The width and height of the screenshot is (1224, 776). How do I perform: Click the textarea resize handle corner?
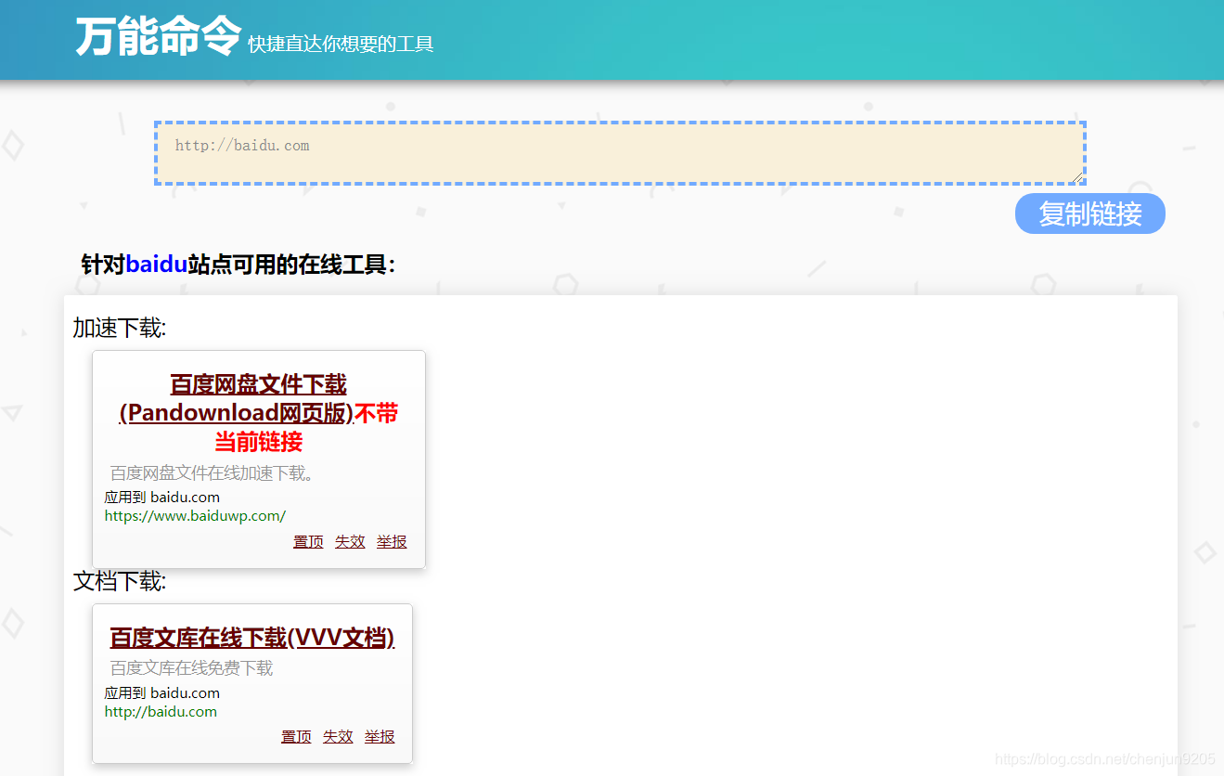coord(1076,176)
